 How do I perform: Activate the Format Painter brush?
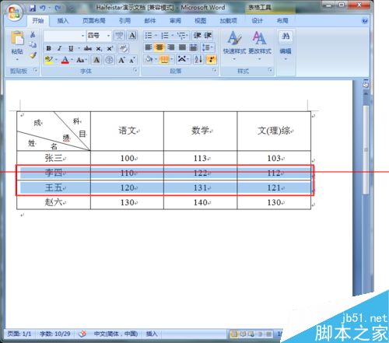(33, 55)
